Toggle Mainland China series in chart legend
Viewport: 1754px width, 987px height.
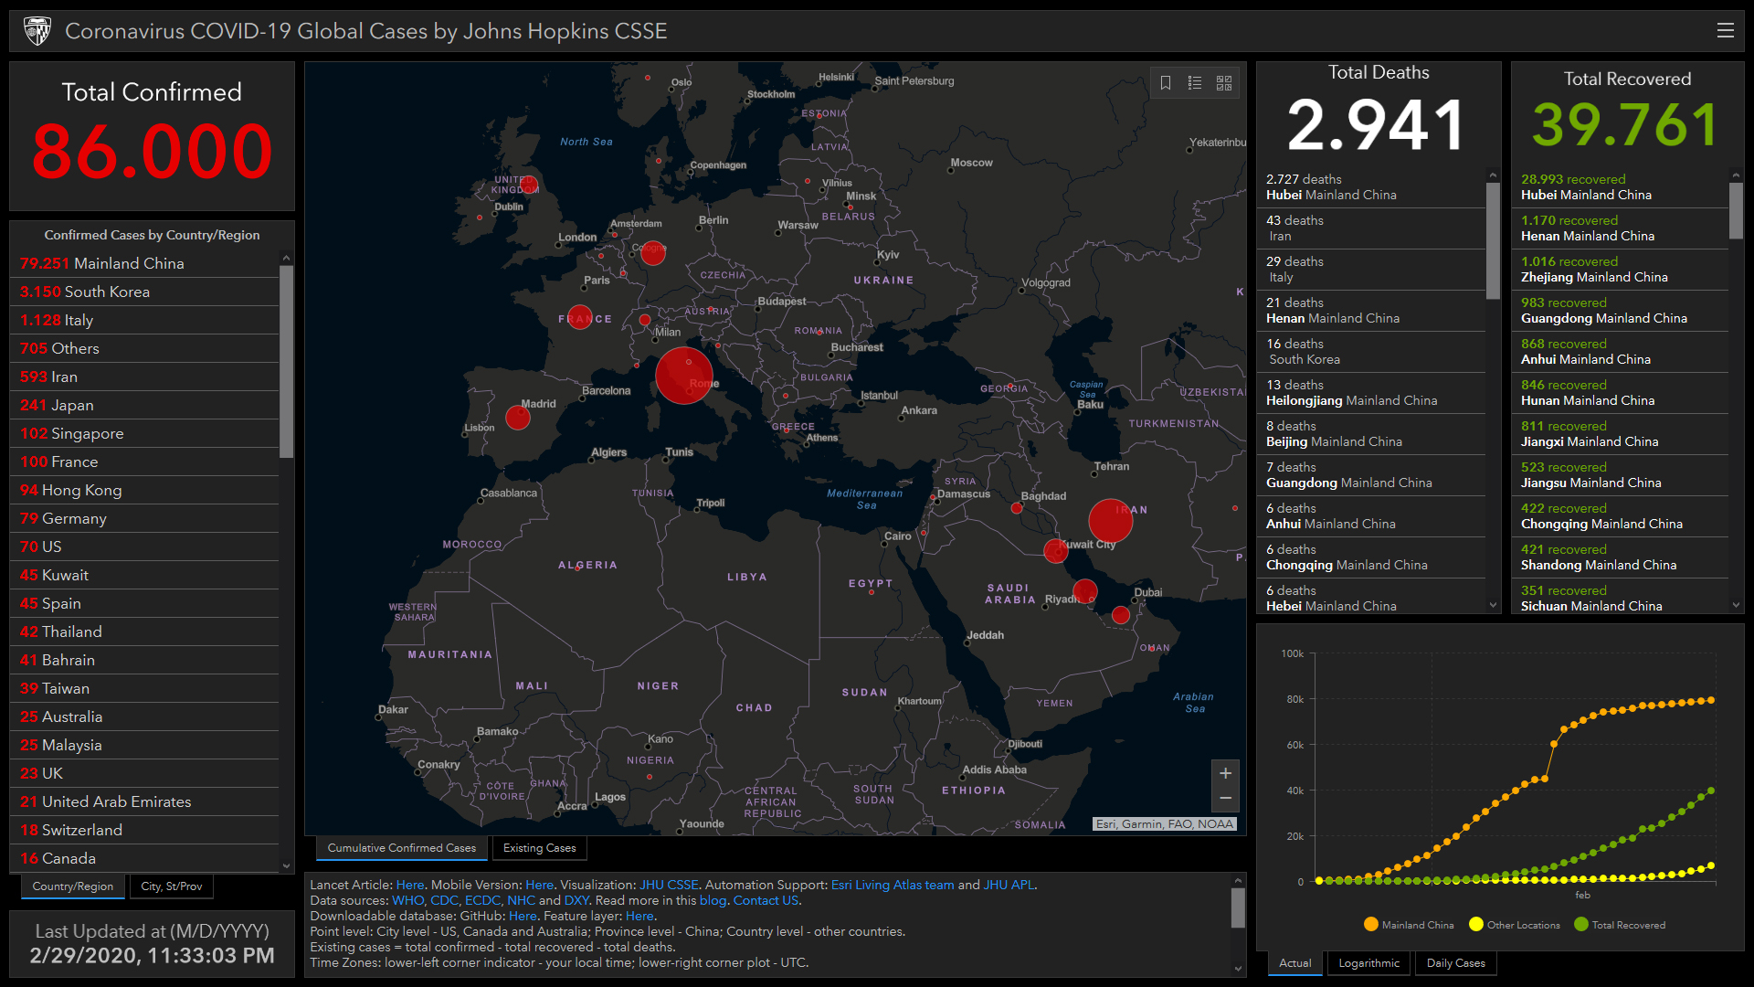click(x=1408, y=925)
